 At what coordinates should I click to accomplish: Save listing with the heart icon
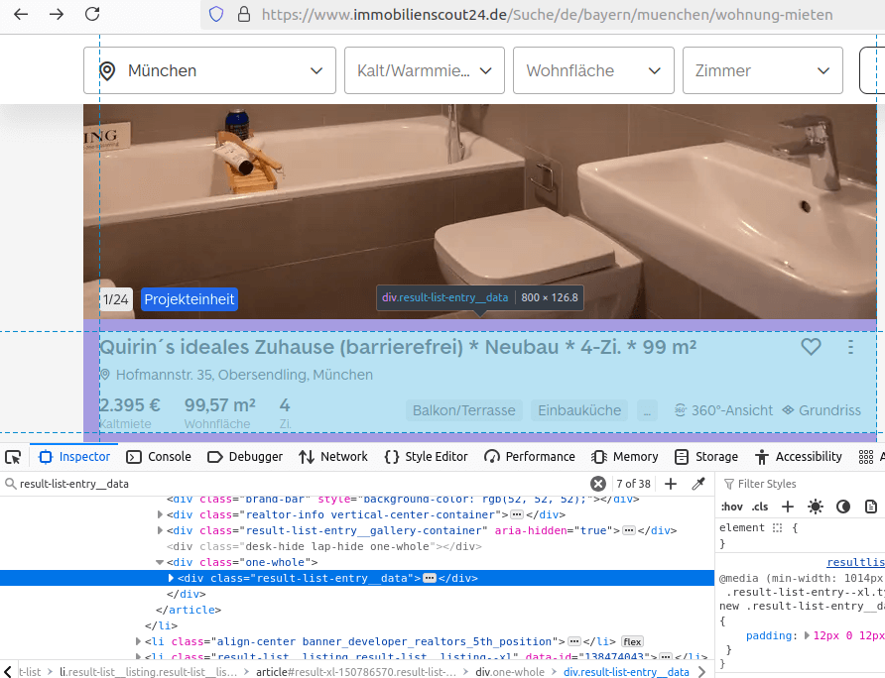pos(811,346)
